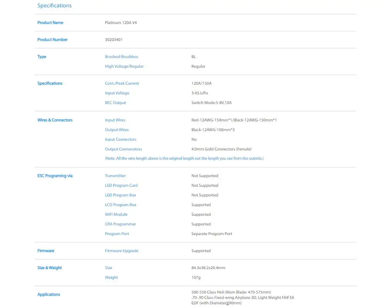
Task: Select the High Voltage/Regular label
Action: (124, 66)
